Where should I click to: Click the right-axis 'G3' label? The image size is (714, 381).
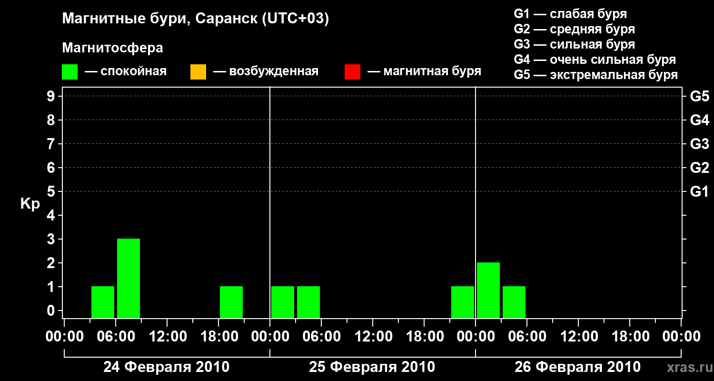click(699, 144)
